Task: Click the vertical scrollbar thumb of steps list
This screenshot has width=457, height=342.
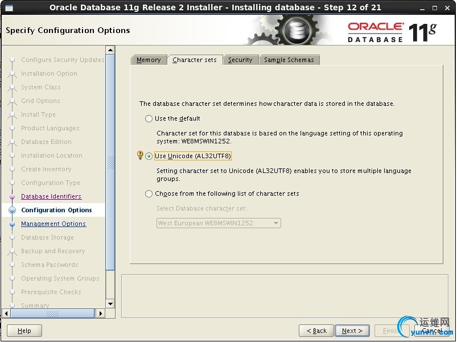Action: click(x=110, y=162)
